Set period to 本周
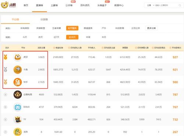The height and width of the screenshot is (136, 184). pos(88,37)
